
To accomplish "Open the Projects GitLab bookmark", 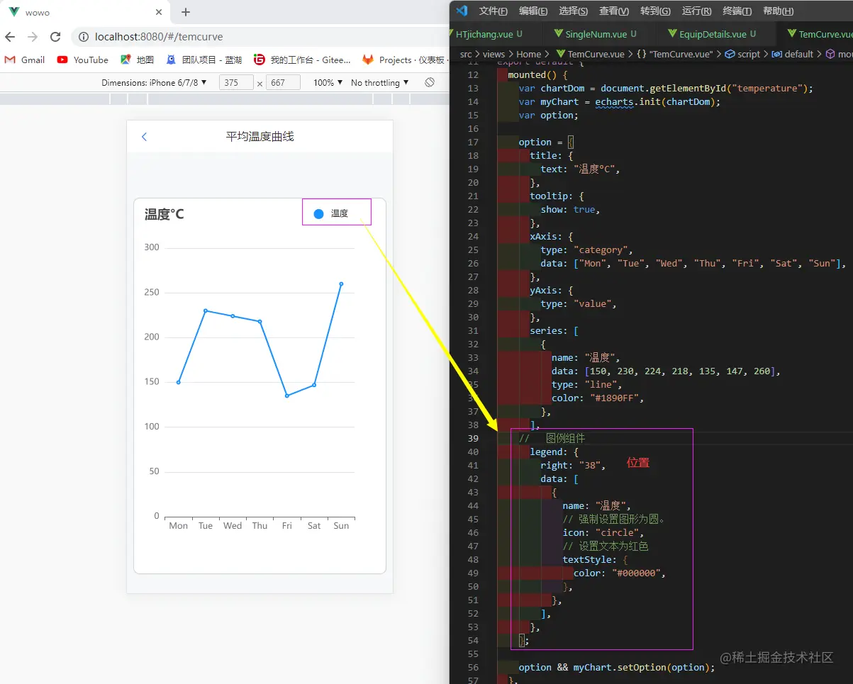I will point(405,60).
